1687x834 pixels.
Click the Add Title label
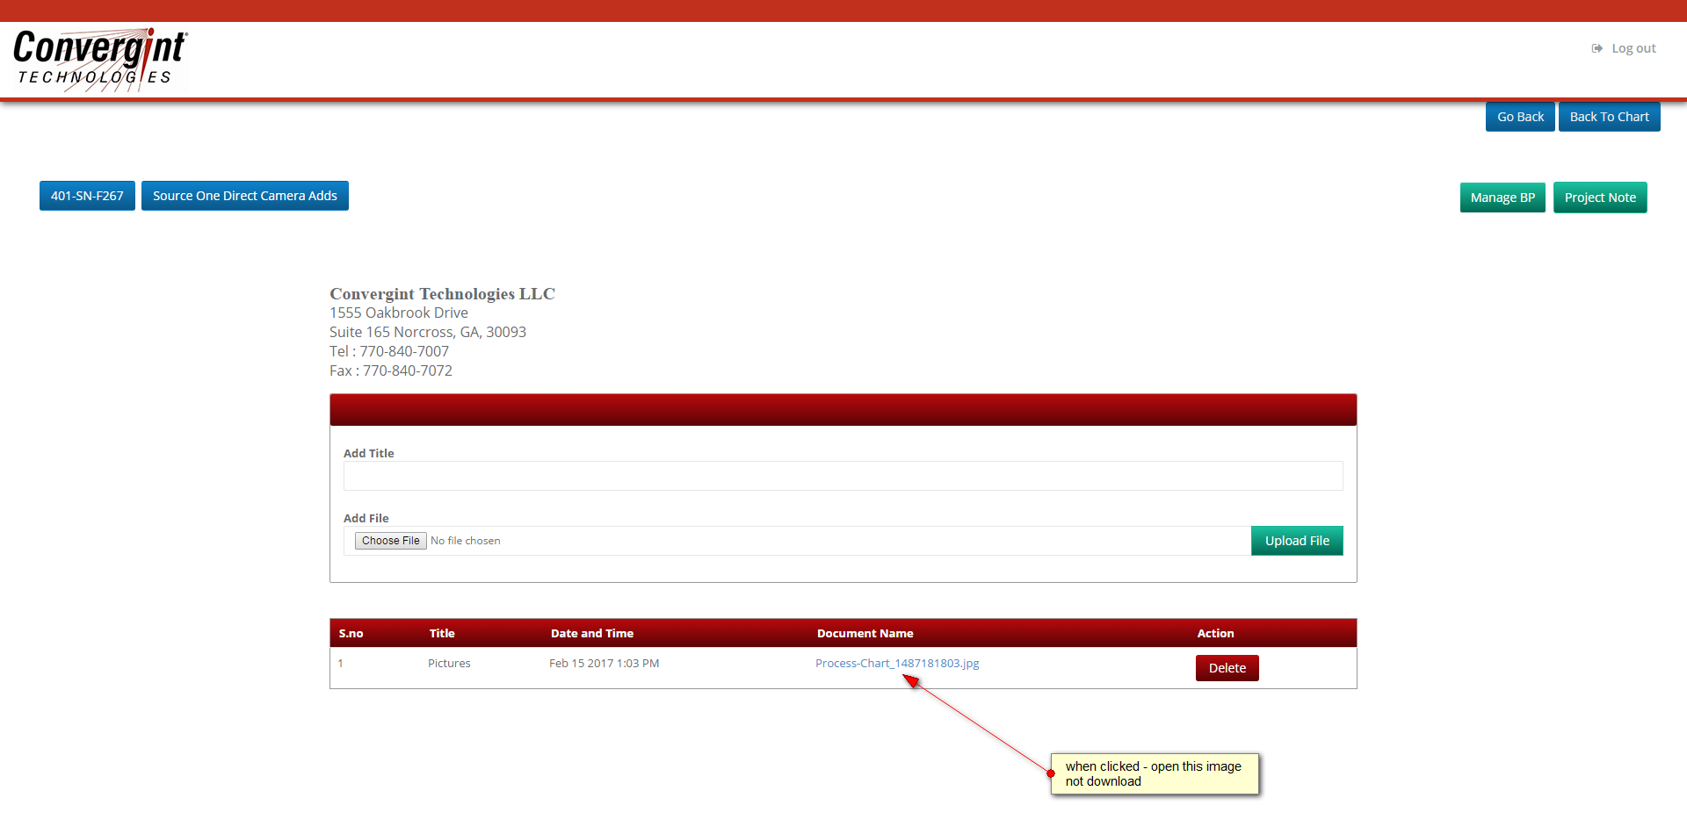[x=369, y=453]
